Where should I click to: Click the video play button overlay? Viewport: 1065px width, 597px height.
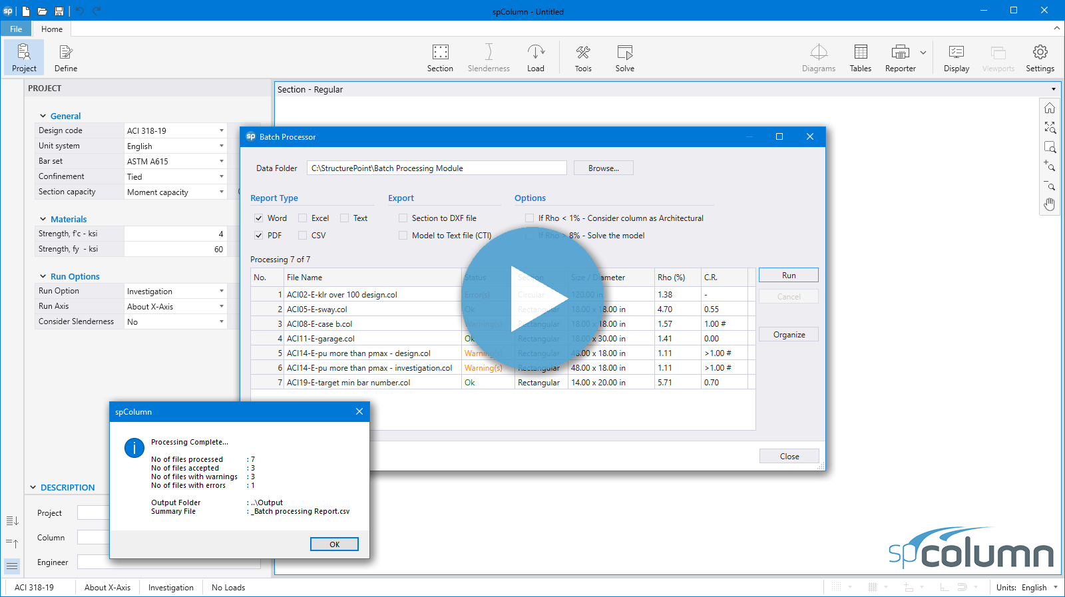coord(532,299)
